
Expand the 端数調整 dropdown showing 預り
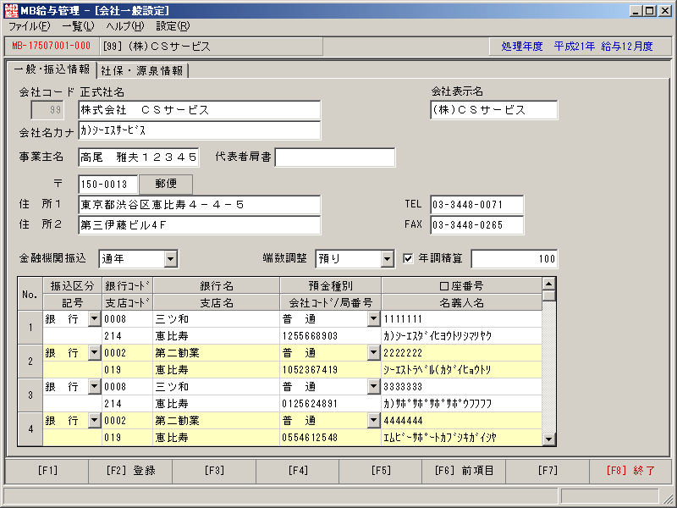[x=388, y=259]
